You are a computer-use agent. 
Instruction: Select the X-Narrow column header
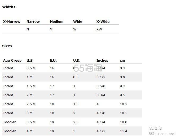(x=12, y=21)
